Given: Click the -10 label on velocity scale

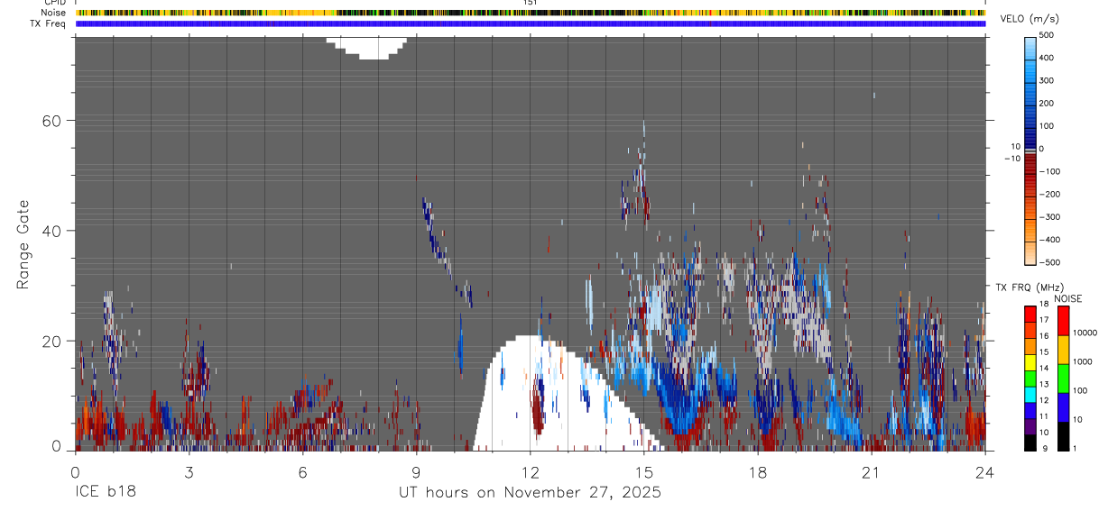Looking at the screenshot, I should [x=1011, y=158].
